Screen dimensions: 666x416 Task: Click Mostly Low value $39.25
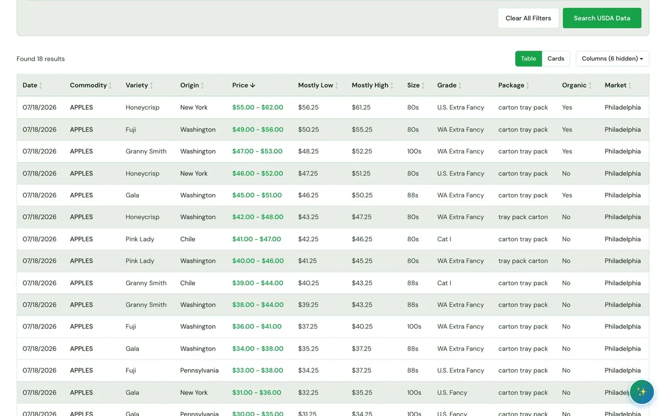(309, 305)
